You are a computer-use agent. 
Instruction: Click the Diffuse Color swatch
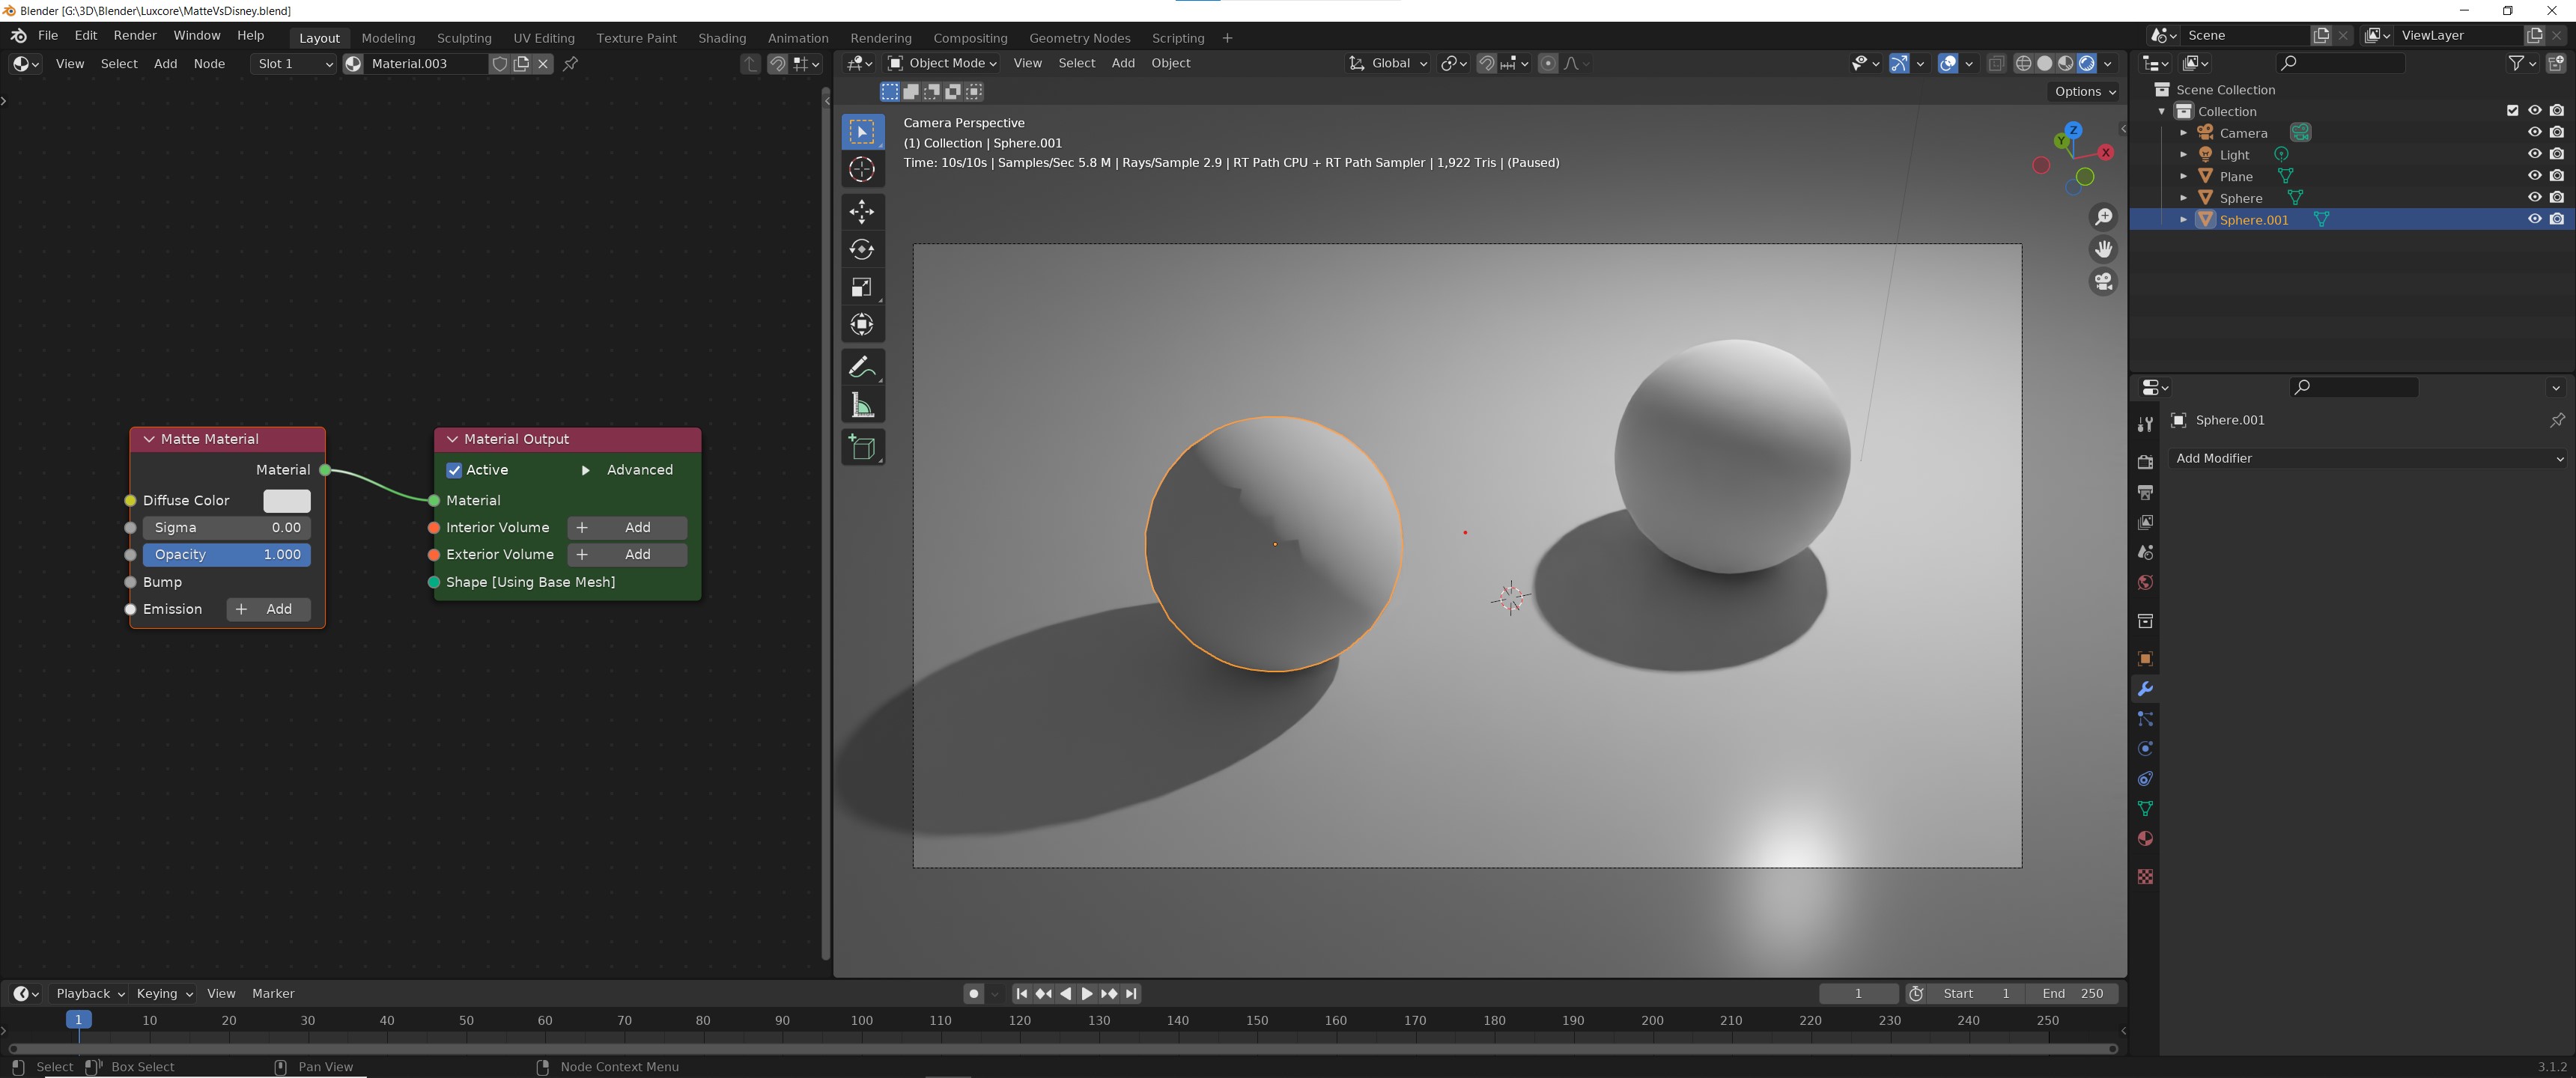(x=286, y=500)
